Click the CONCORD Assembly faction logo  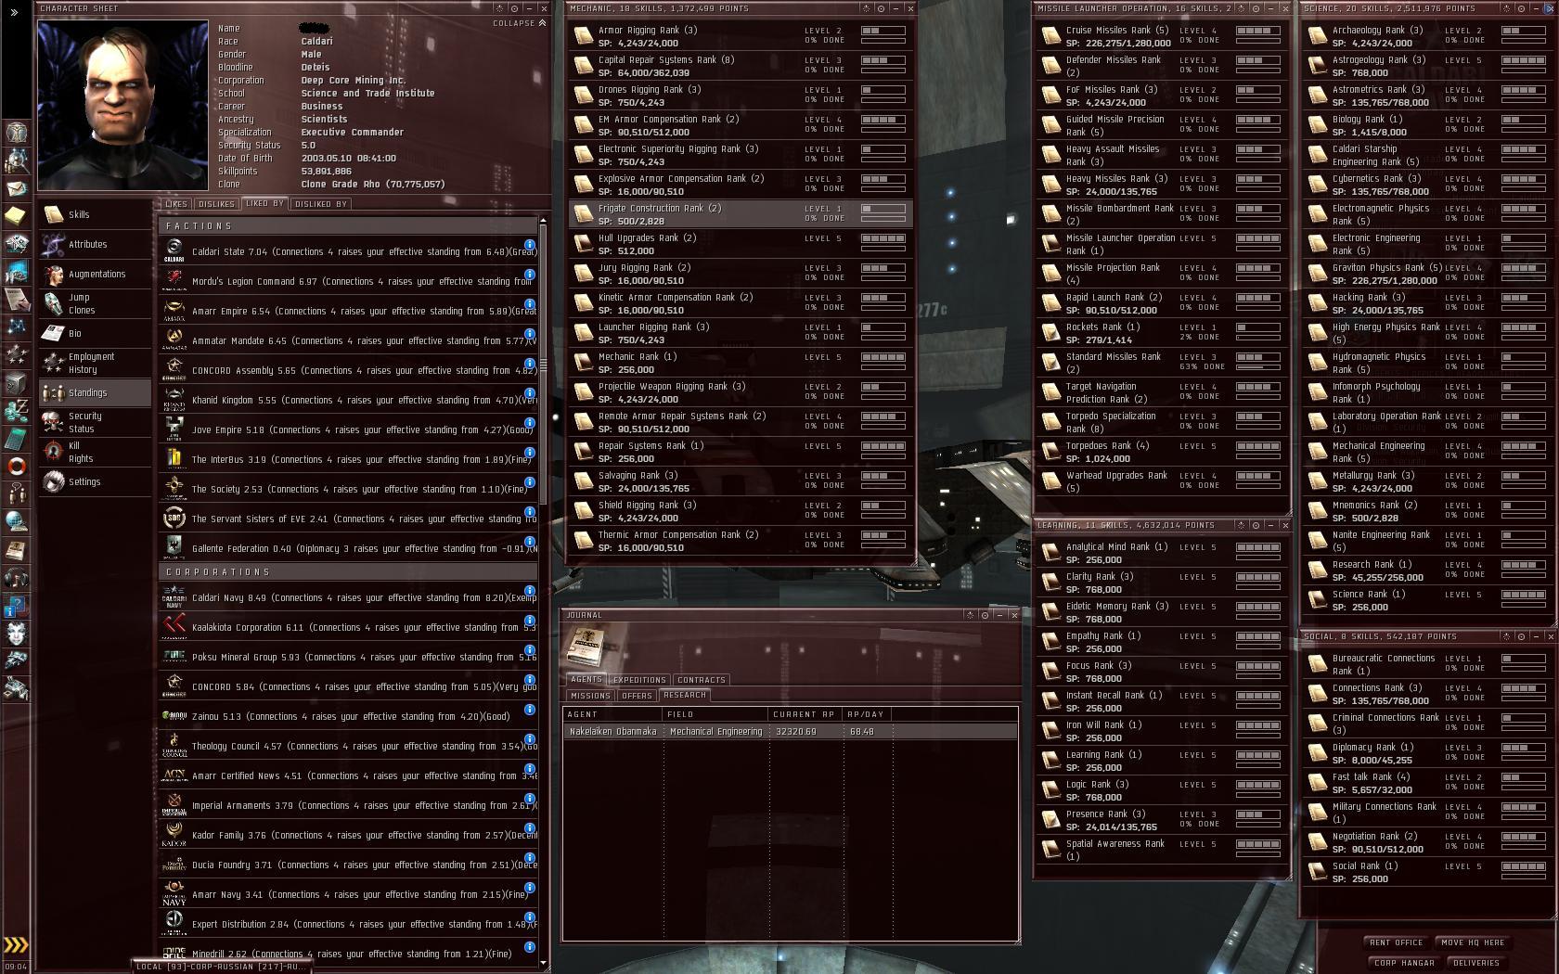174,370
